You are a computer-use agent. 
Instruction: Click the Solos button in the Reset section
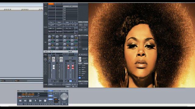86,25
